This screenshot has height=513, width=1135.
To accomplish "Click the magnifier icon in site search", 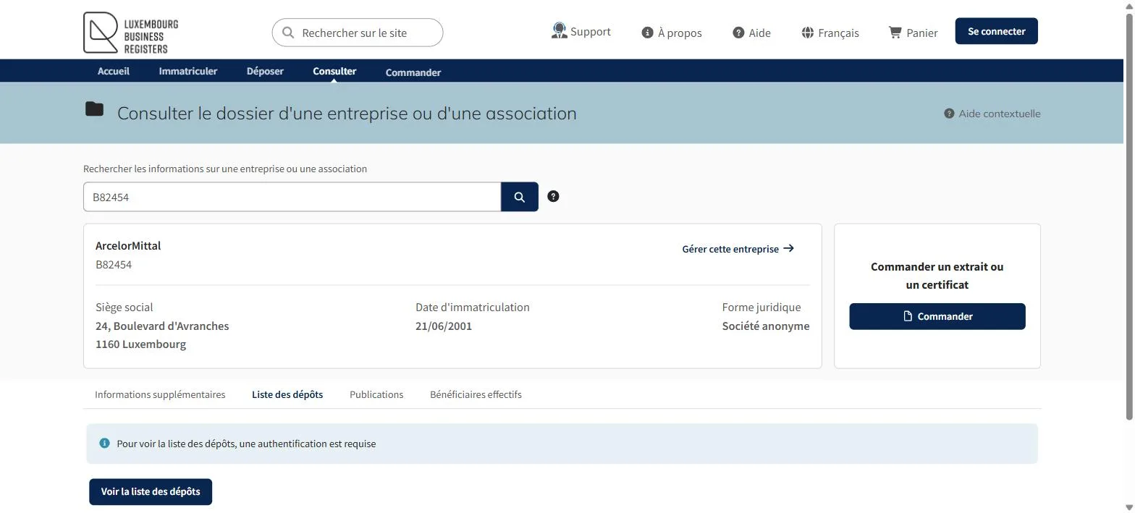I will tap(288, 33).
